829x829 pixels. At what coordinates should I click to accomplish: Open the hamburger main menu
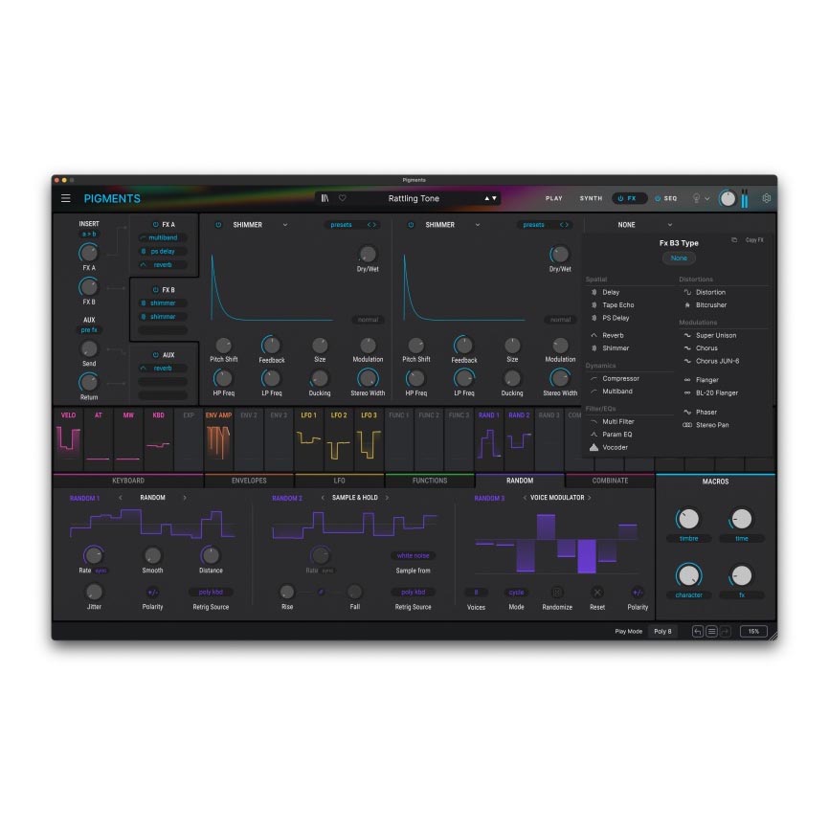tap(65, 198)
